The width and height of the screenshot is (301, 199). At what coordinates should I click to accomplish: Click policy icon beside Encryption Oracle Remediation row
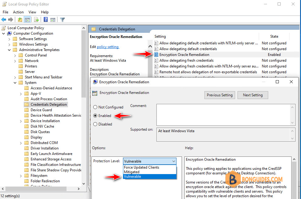coord(156,55)
